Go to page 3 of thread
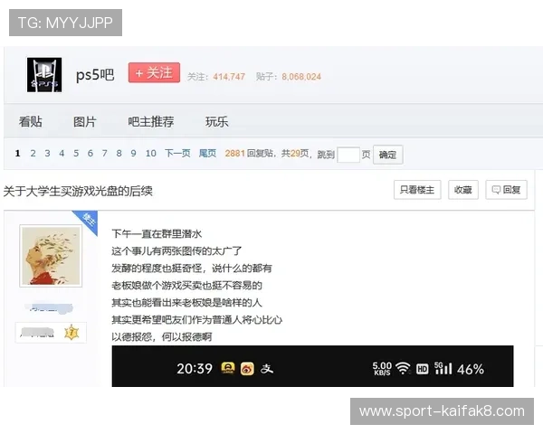The image size is (543, 434). point(47,153)
